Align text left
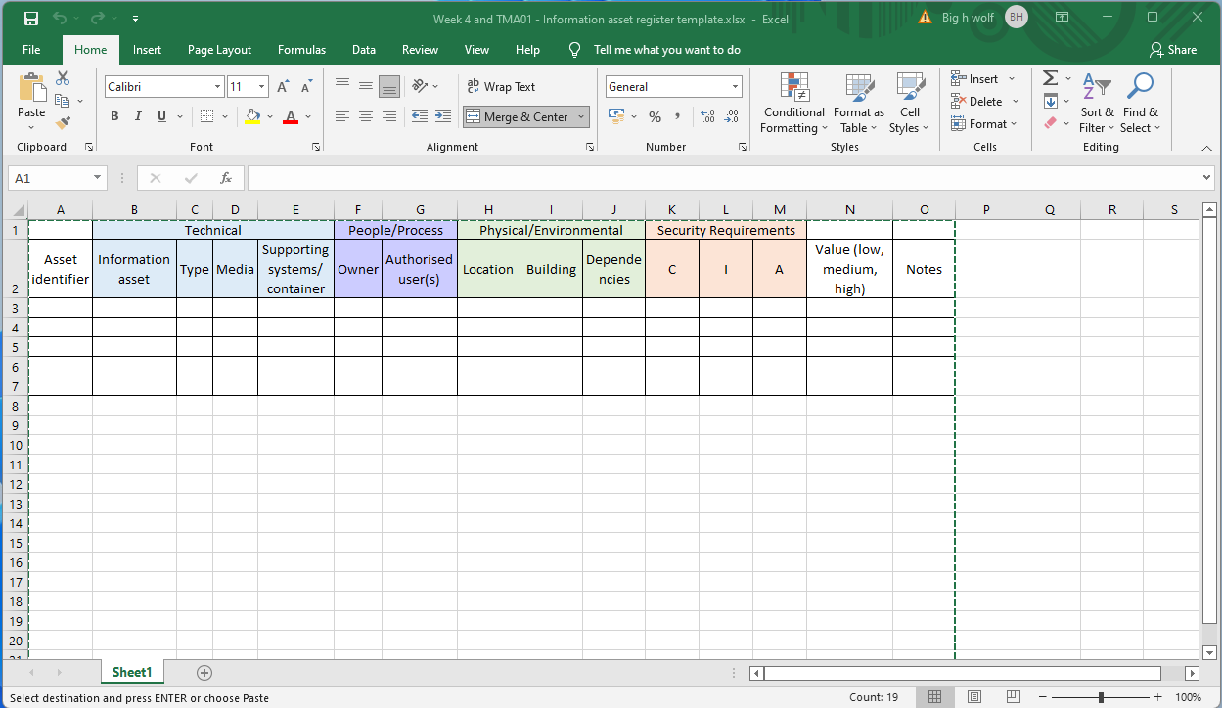 (x=342, y=116)
